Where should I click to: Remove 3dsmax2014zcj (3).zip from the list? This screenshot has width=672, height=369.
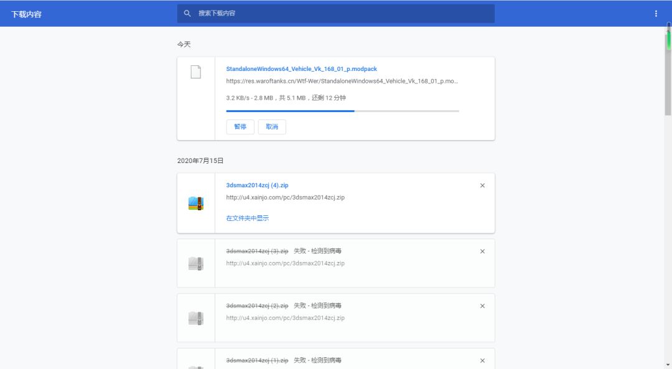point(483,251)
